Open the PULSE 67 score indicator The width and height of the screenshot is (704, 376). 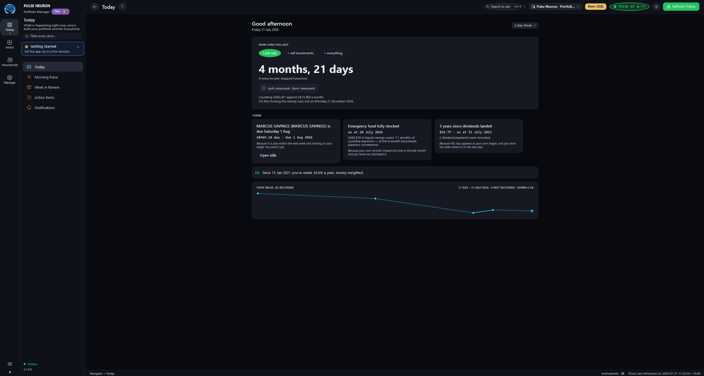pos(629,7)
